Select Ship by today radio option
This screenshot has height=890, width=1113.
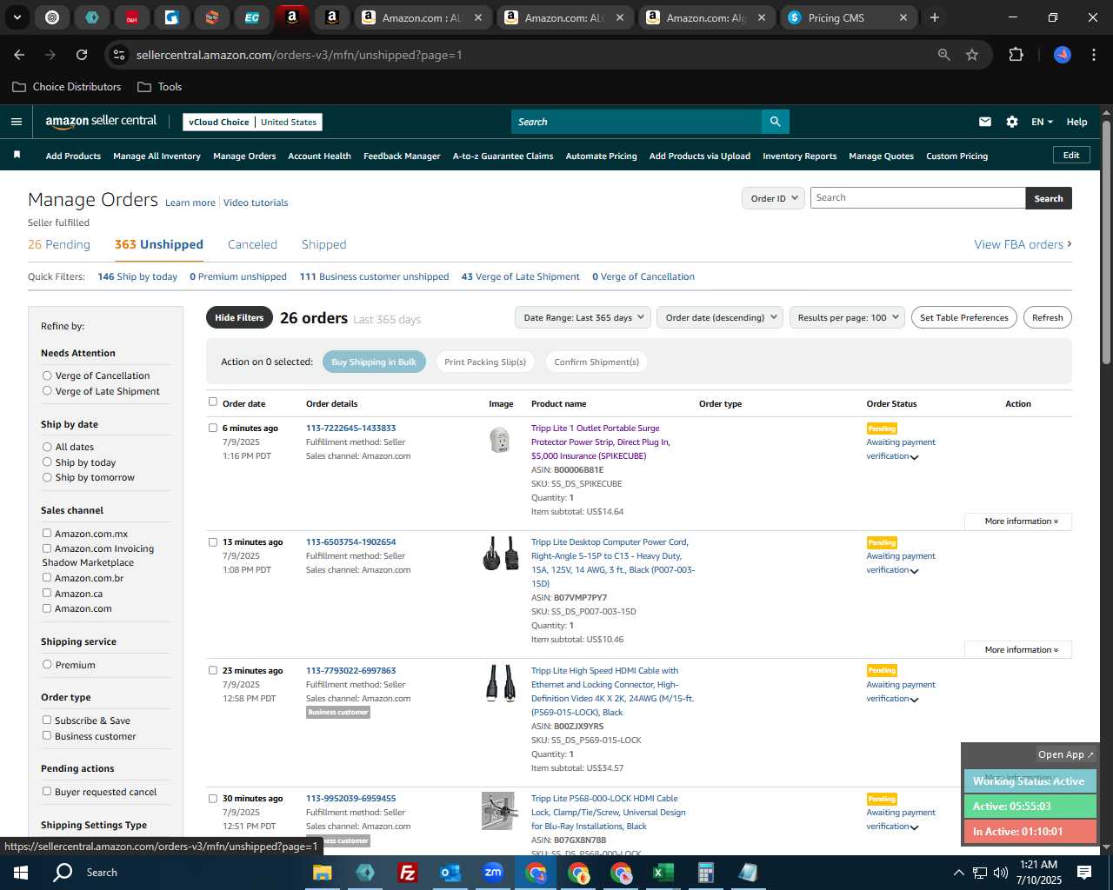pyautogui.click(x=47, y=462)
